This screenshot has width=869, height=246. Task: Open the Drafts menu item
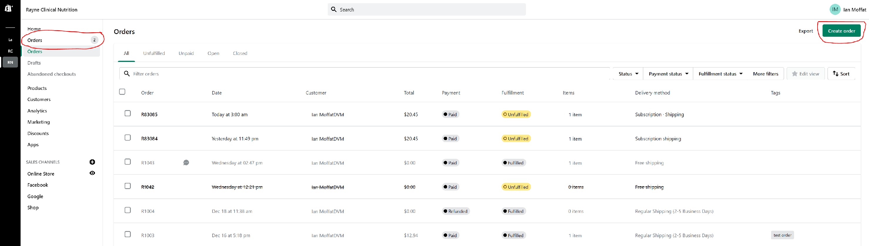(34, 63)
